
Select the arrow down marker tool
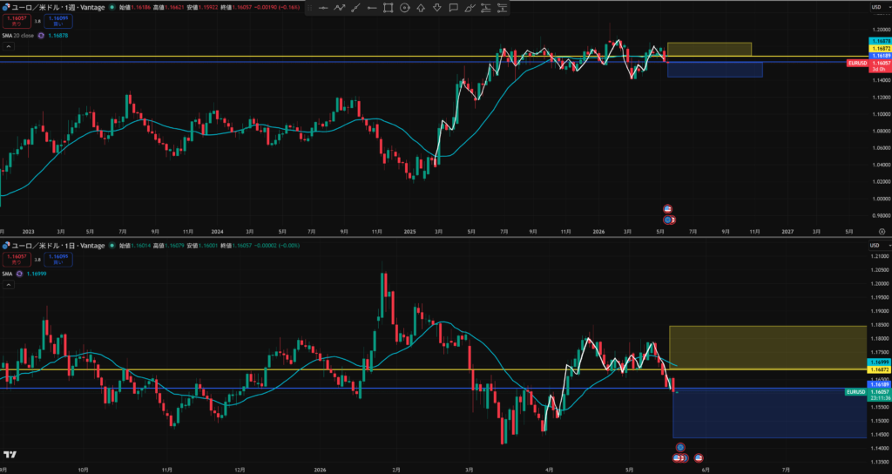pyautogui.click(x=437, y=8)
